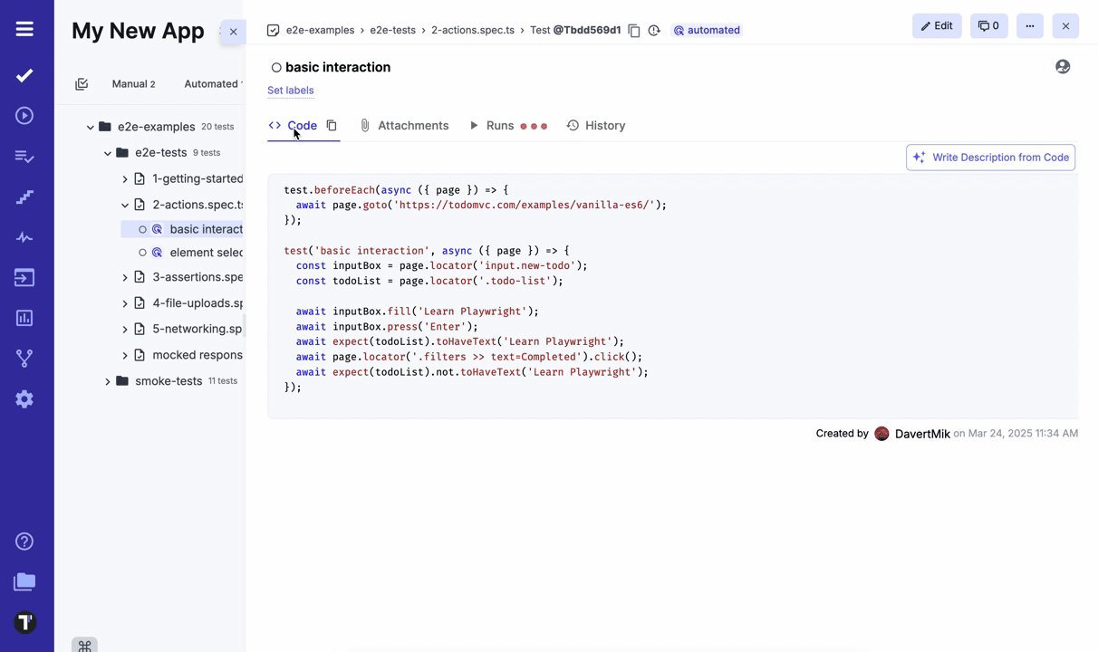Click the assignee user avatar icon
The height and width of the screenshot is (652, 1098).
[1063, 67]
